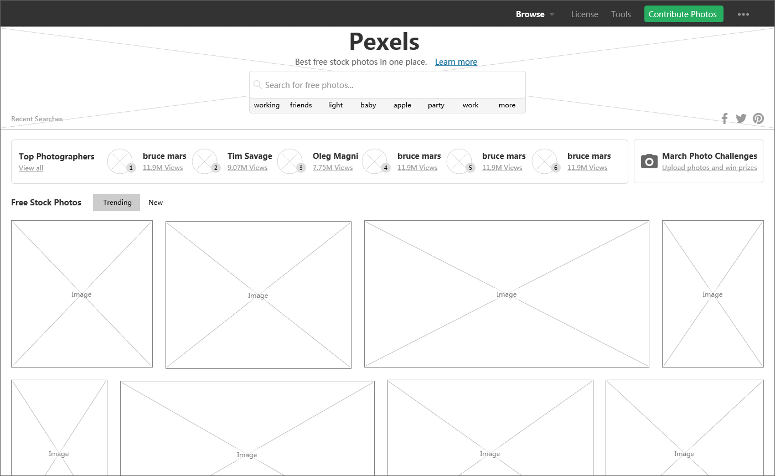
Task: Switch to the New photos tab
Action: coord(156,202)
